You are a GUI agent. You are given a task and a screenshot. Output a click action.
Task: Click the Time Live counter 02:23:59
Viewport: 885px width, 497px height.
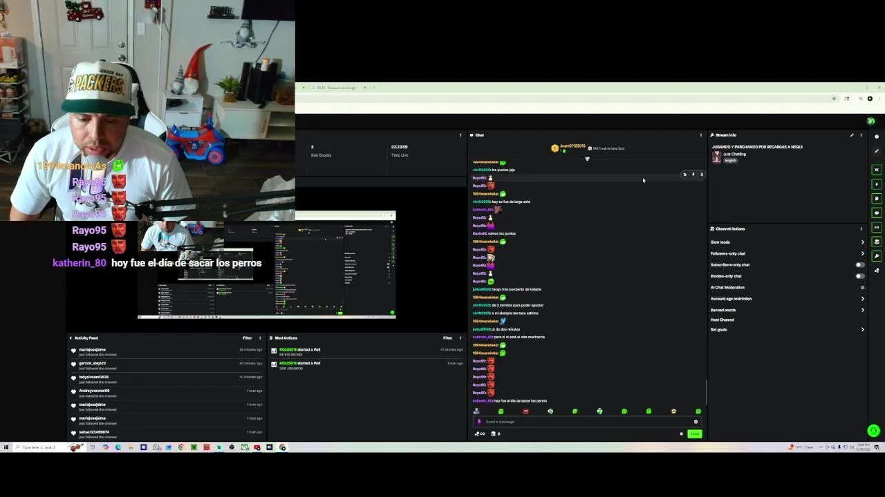pos(399,147)
